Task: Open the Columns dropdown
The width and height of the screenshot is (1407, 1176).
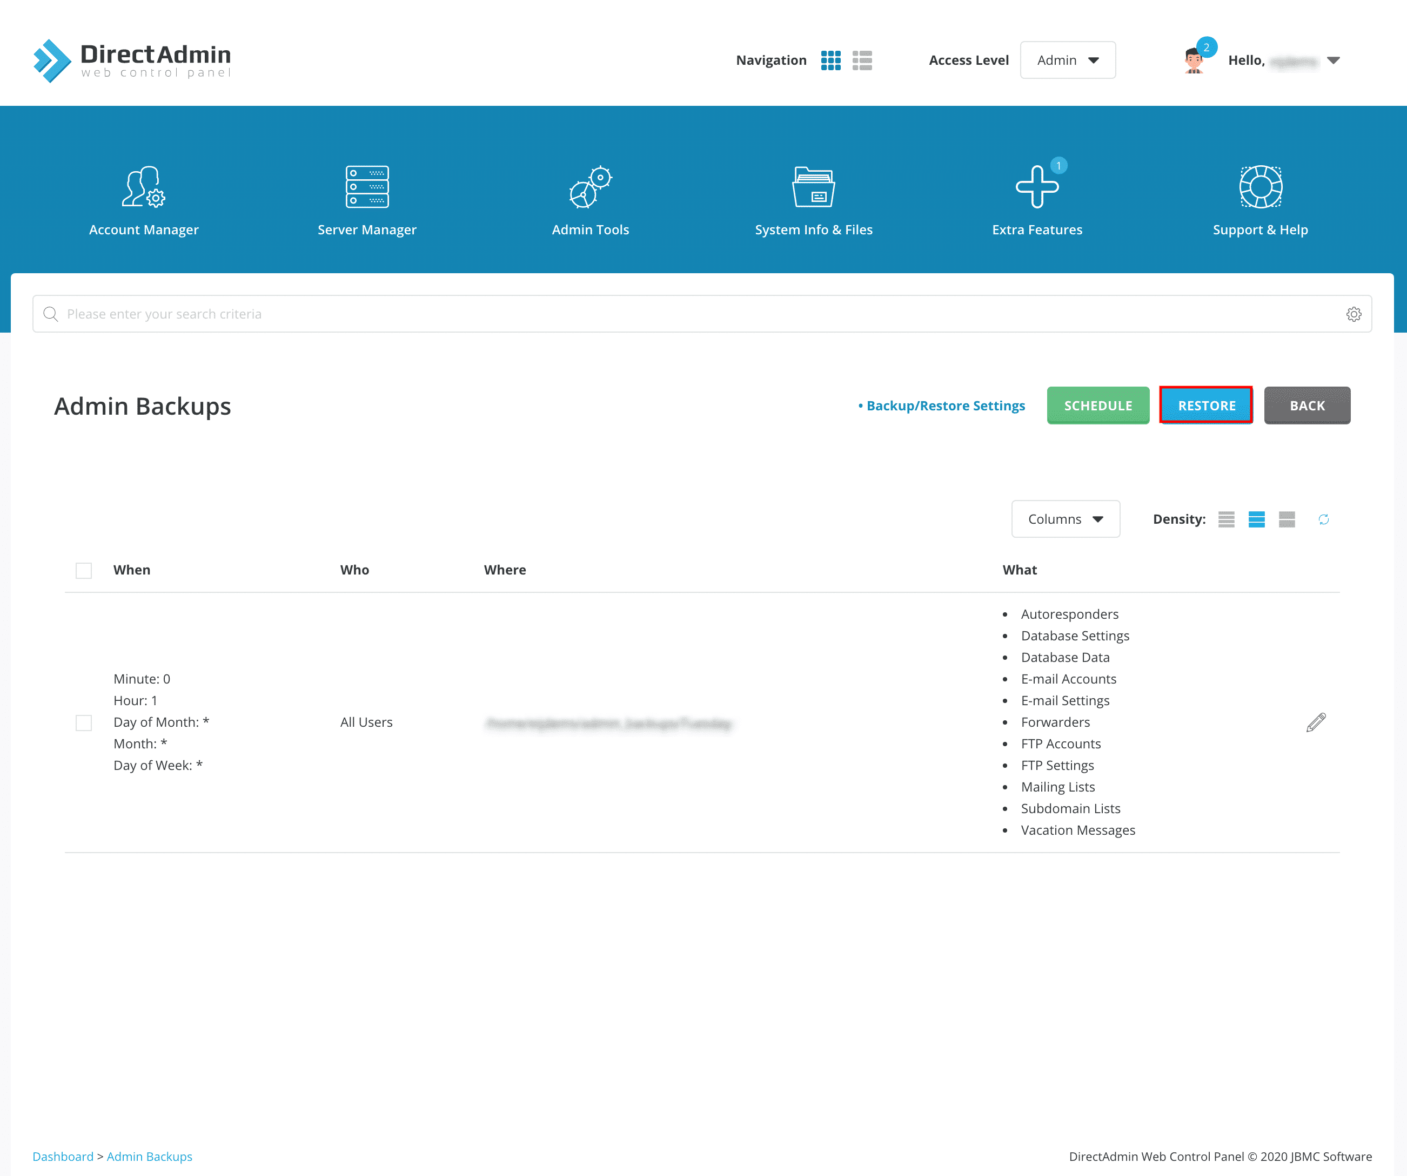Action: (1066, 519)
